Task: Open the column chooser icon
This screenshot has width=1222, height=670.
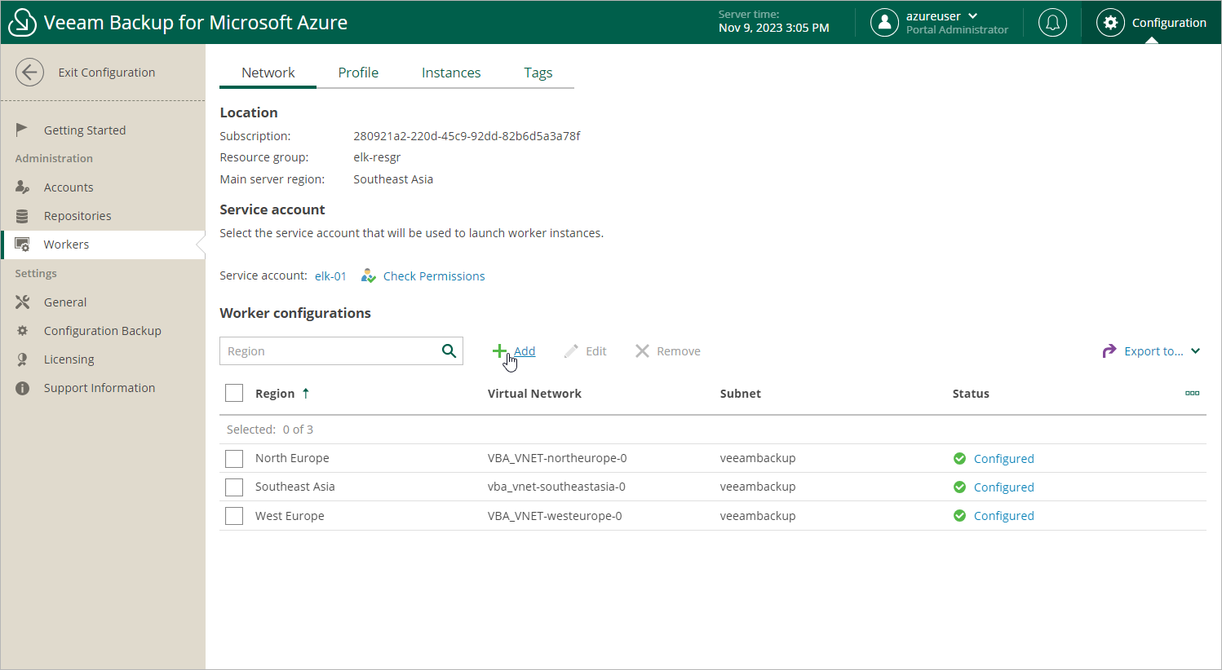Action: click(1192, 393)
